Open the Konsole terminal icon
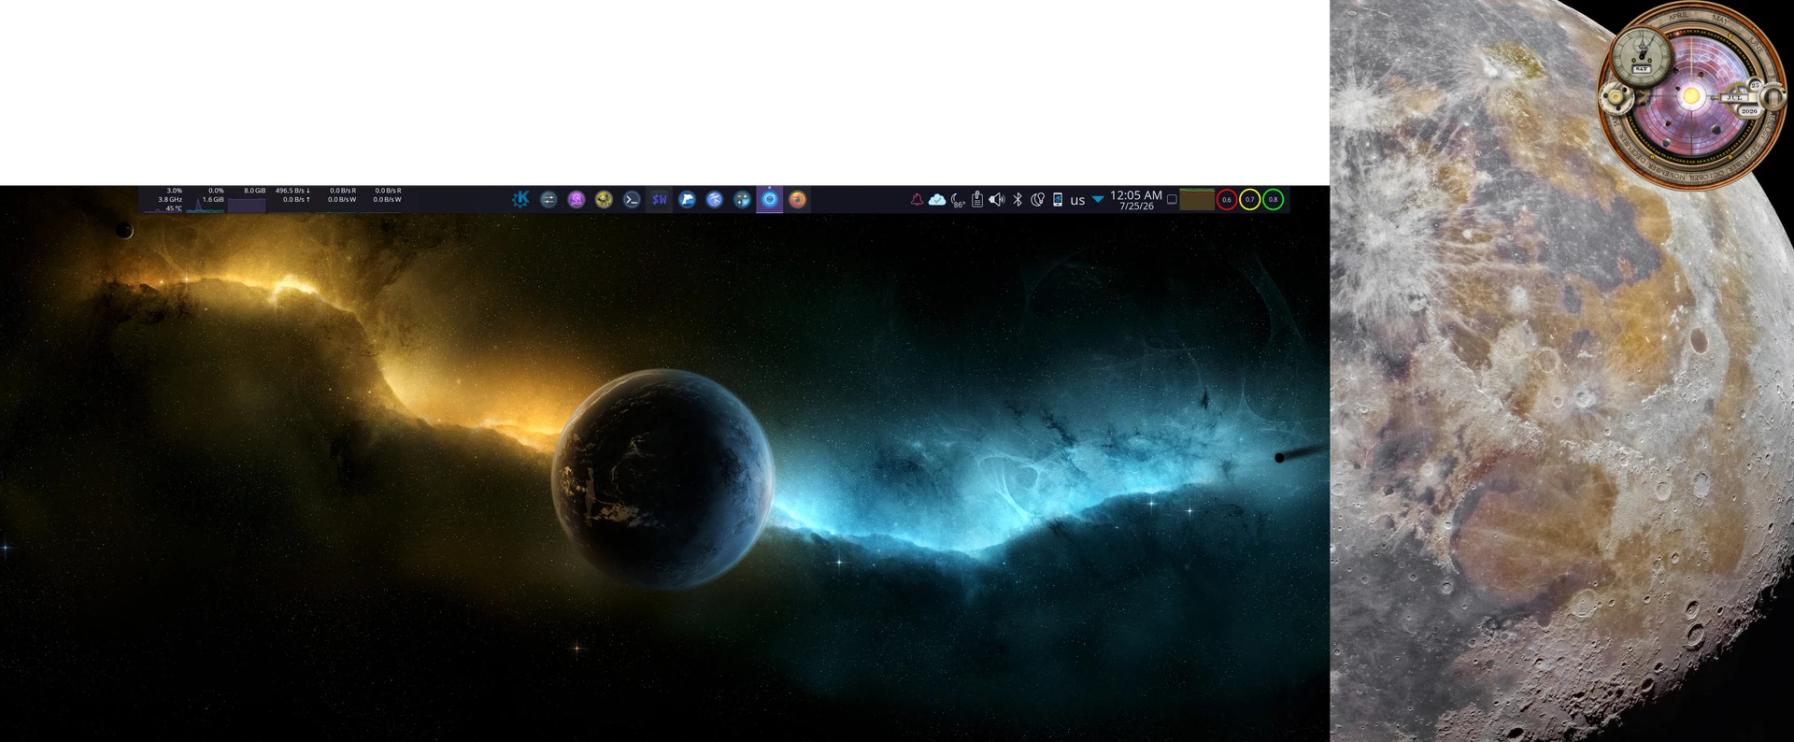The width and height of the screenshot is (1794, 742). coord(632,199)
